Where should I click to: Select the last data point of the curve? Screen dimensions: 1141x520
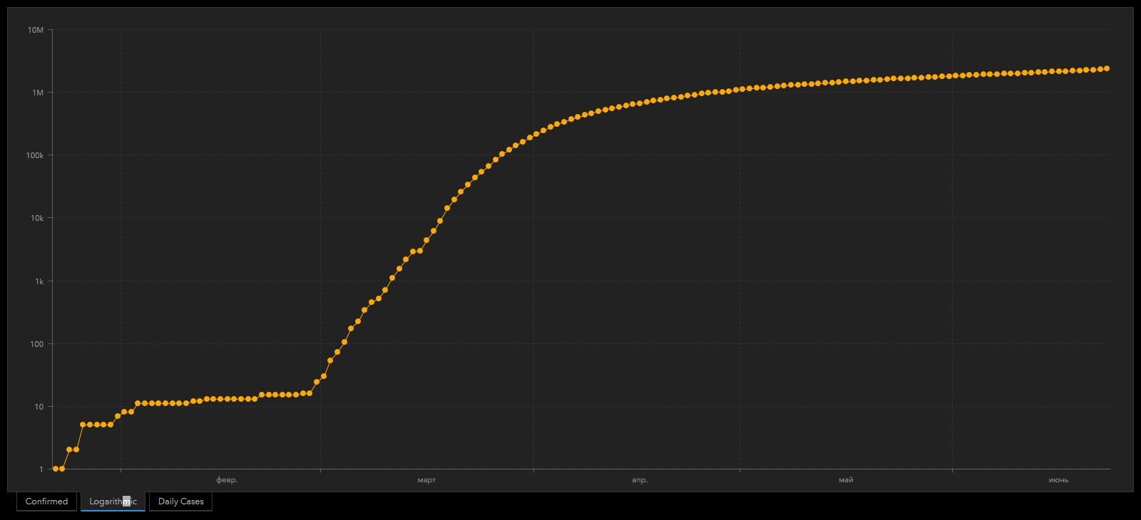tap(1107, 68)
